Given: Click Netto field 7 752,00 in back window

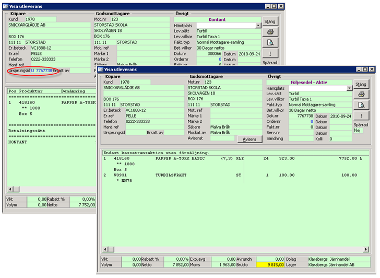Looking at the screenshot, I should (83, 205).
